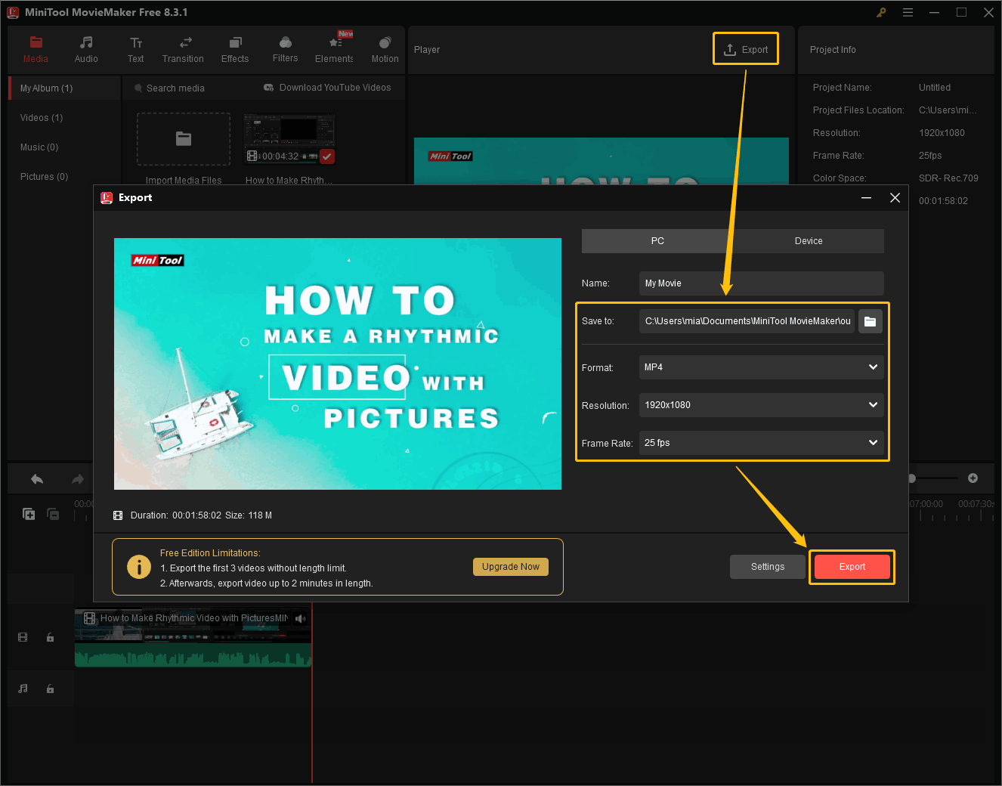Edit the movie name in the Name field
Image resolution: width=1002 pixels, height=786 pixels.
tap(761, 283)
